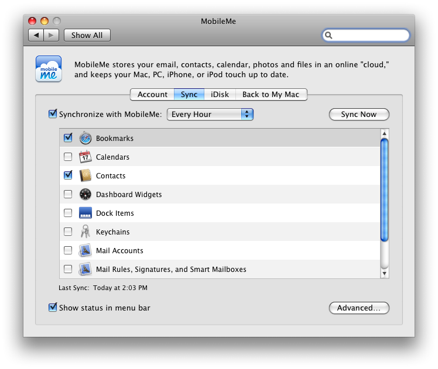The width and height of the screenshot is (438, 369).
Task: Switch to the Account tab
Action: [x=152, y=94]
